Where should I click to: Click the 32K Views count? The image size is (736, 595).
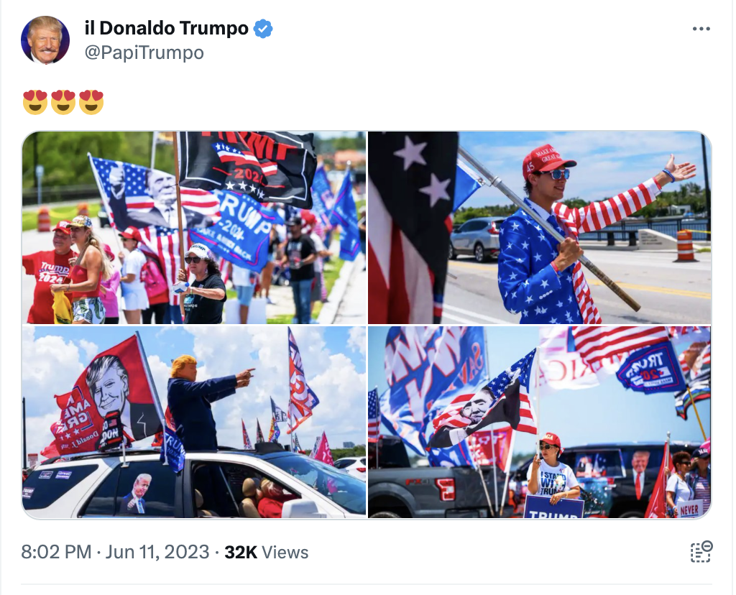[x=266, y=553]
